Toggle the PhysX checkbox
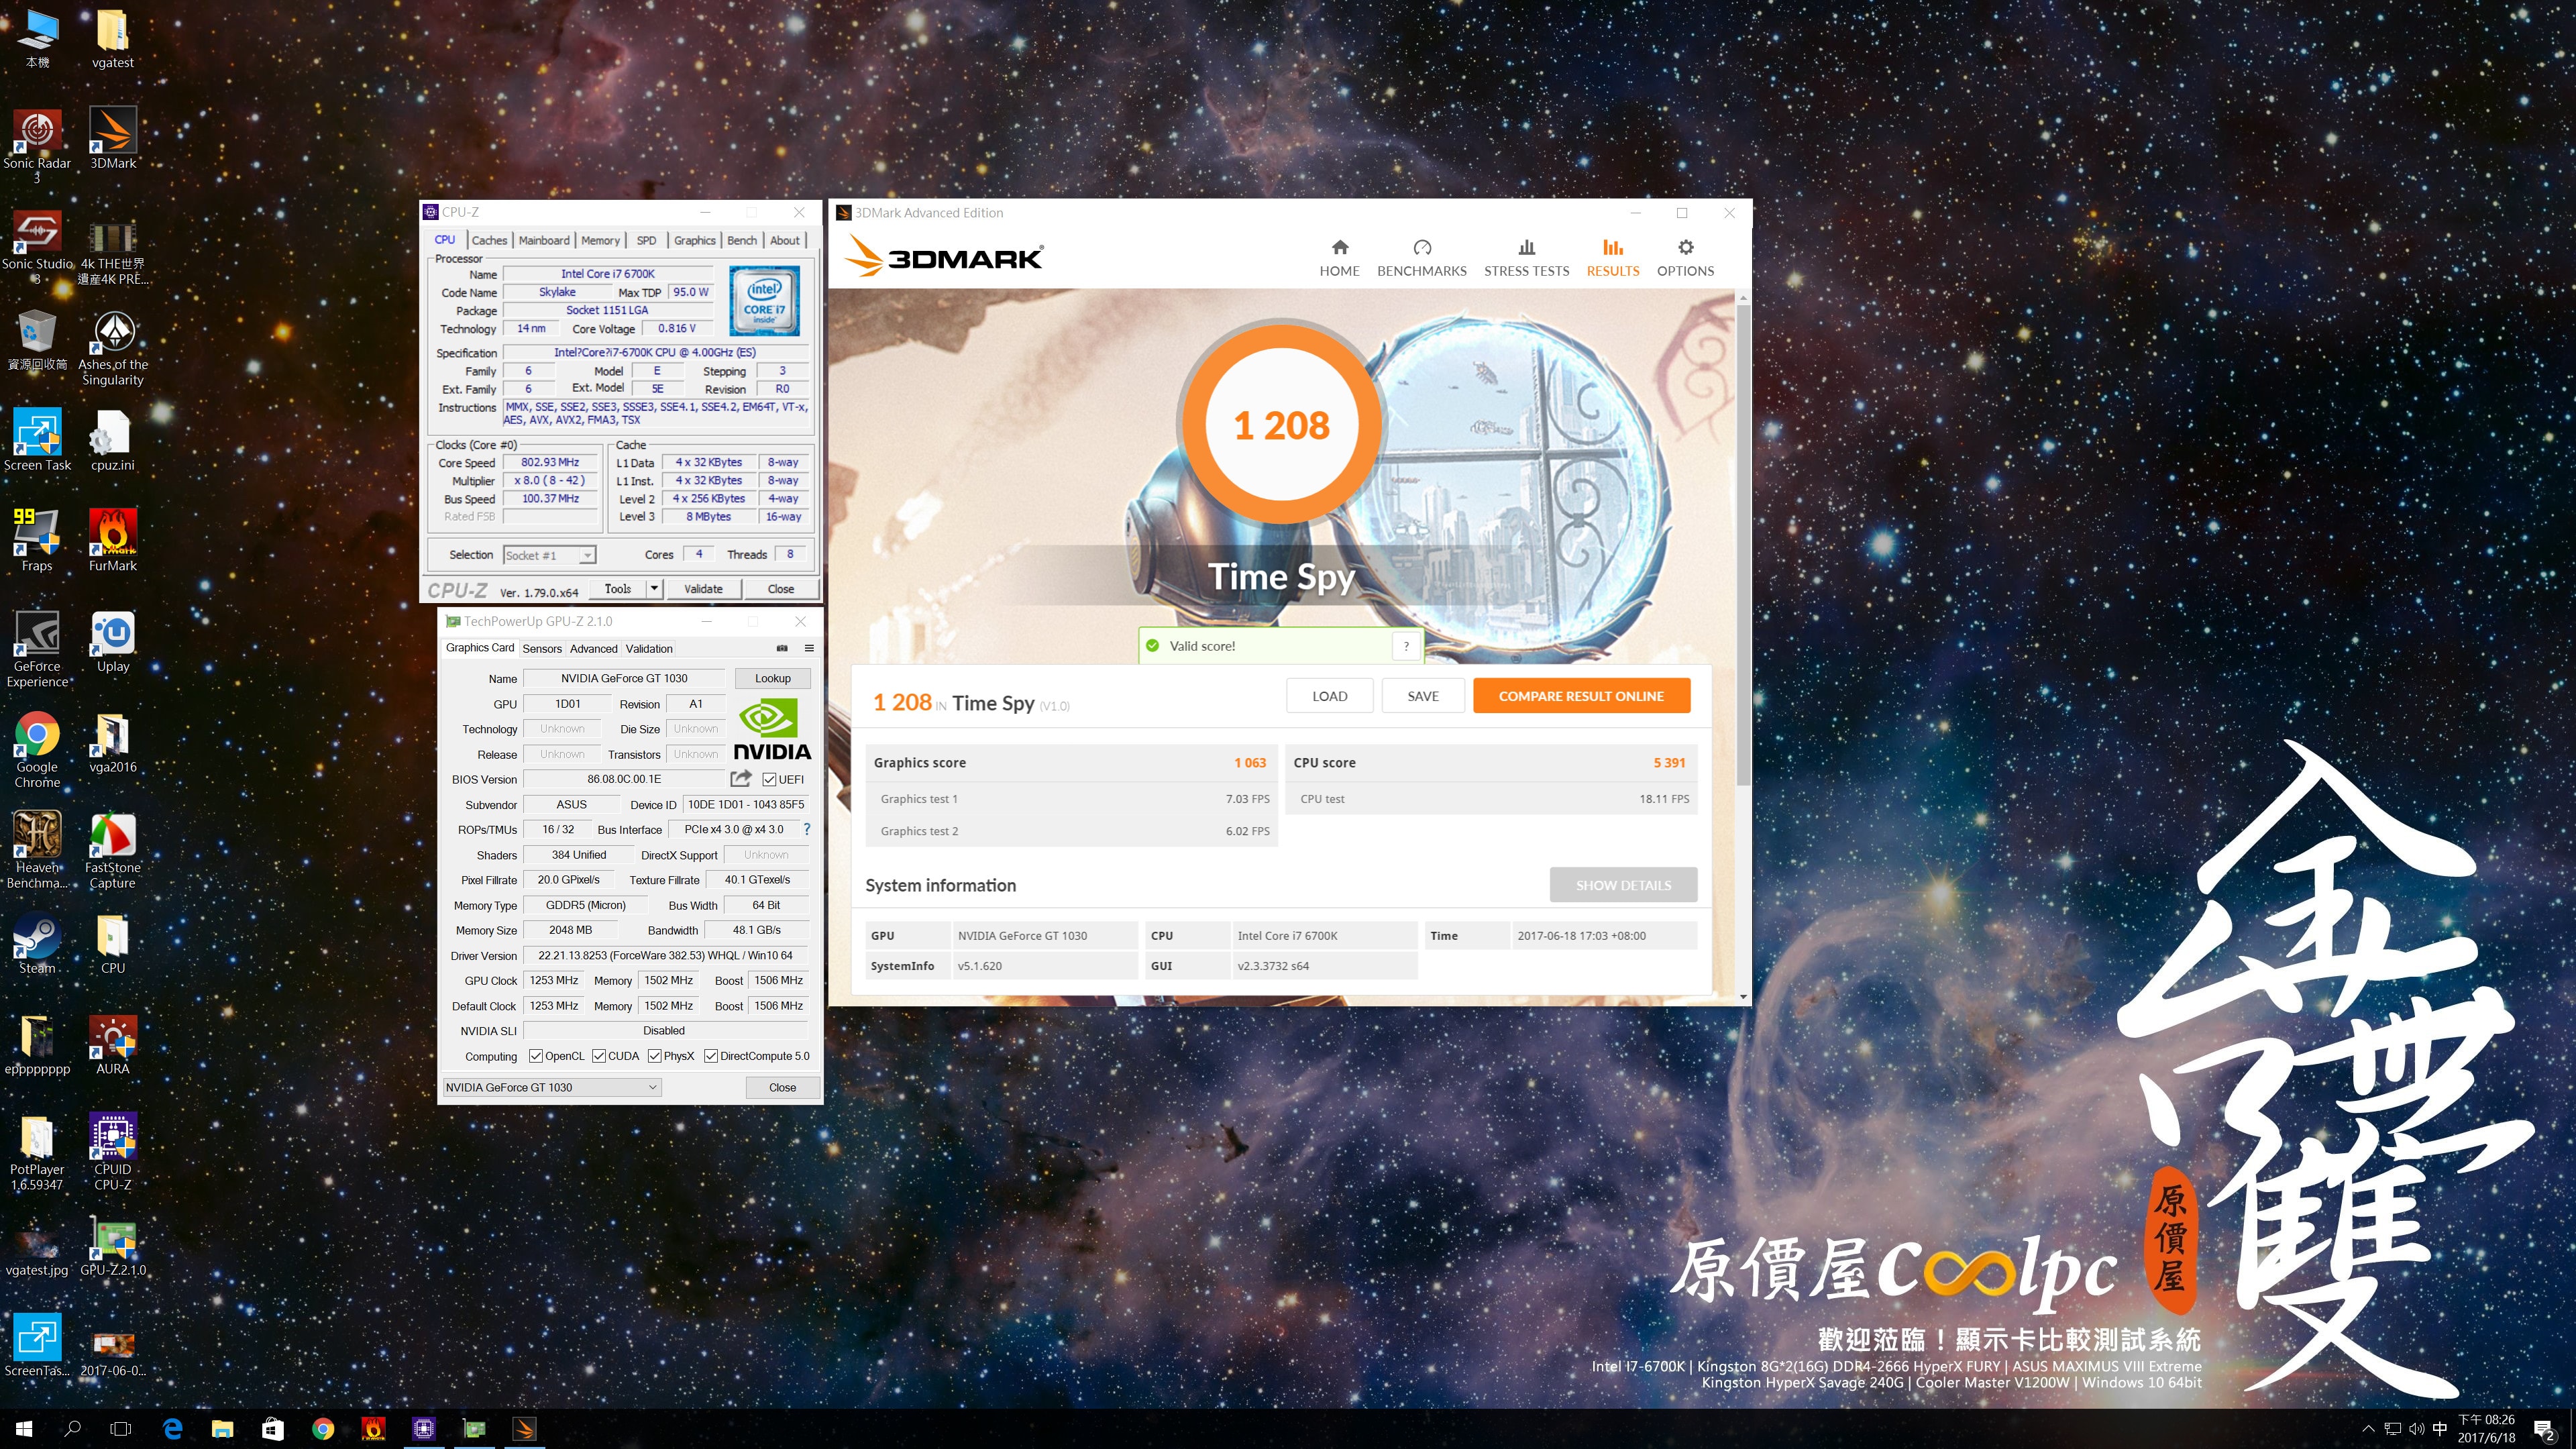 click(655, 1056)
